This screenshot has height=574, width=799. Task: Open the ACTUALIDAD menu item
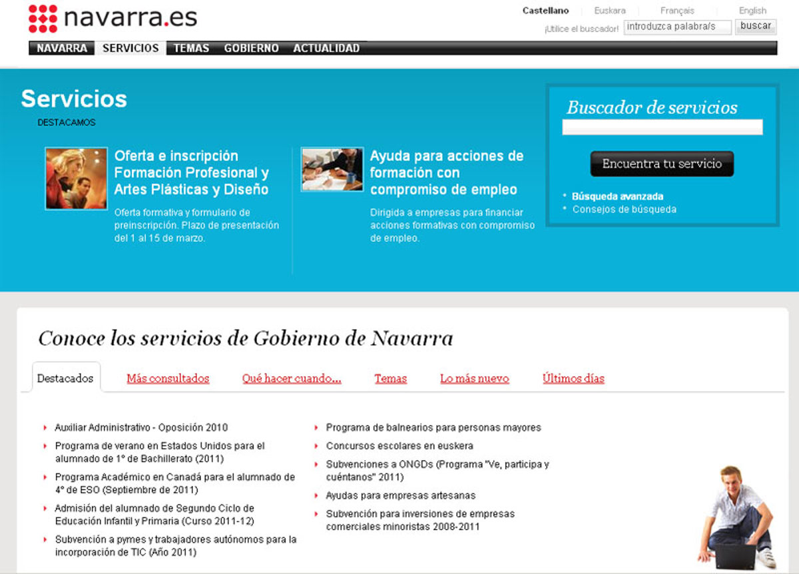[326, 48]
